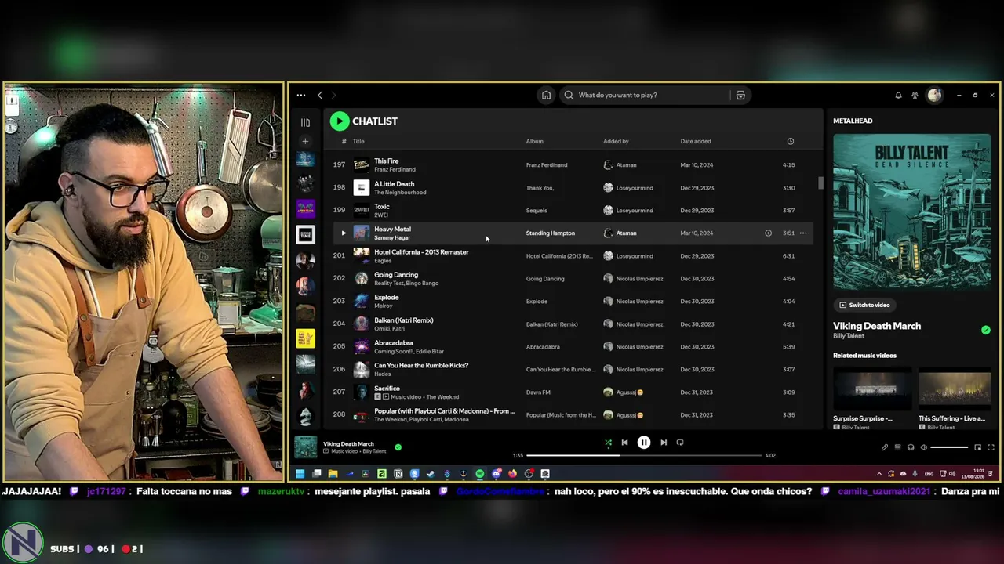Sort tracks by duration clock icon
Screen dimensions: 1004x564
(790, 141)
